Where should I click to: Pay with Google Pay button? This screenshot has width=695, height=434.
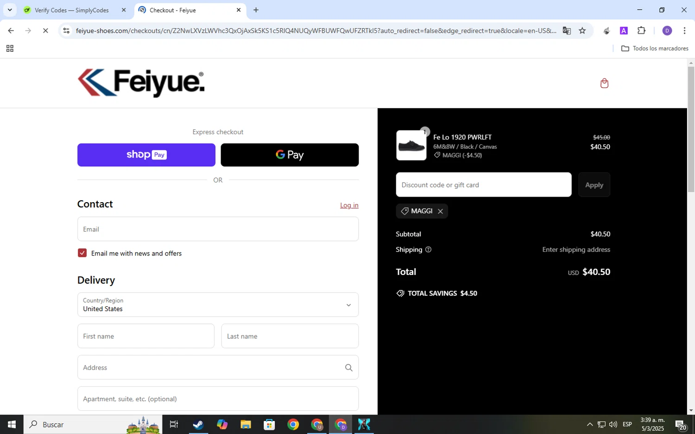tap(290, 155)
